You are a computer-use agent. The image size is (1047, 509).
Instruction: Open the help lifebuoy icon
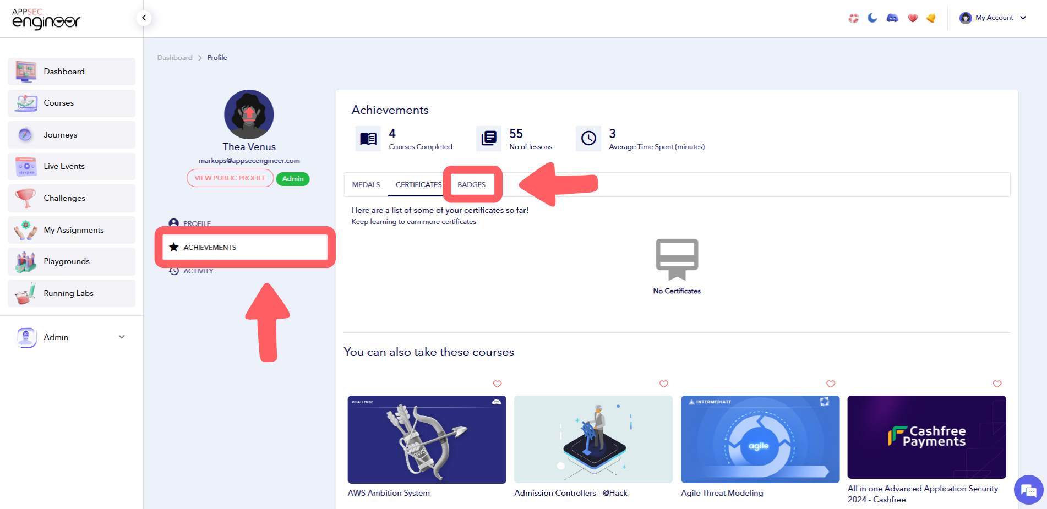(853, 18)
